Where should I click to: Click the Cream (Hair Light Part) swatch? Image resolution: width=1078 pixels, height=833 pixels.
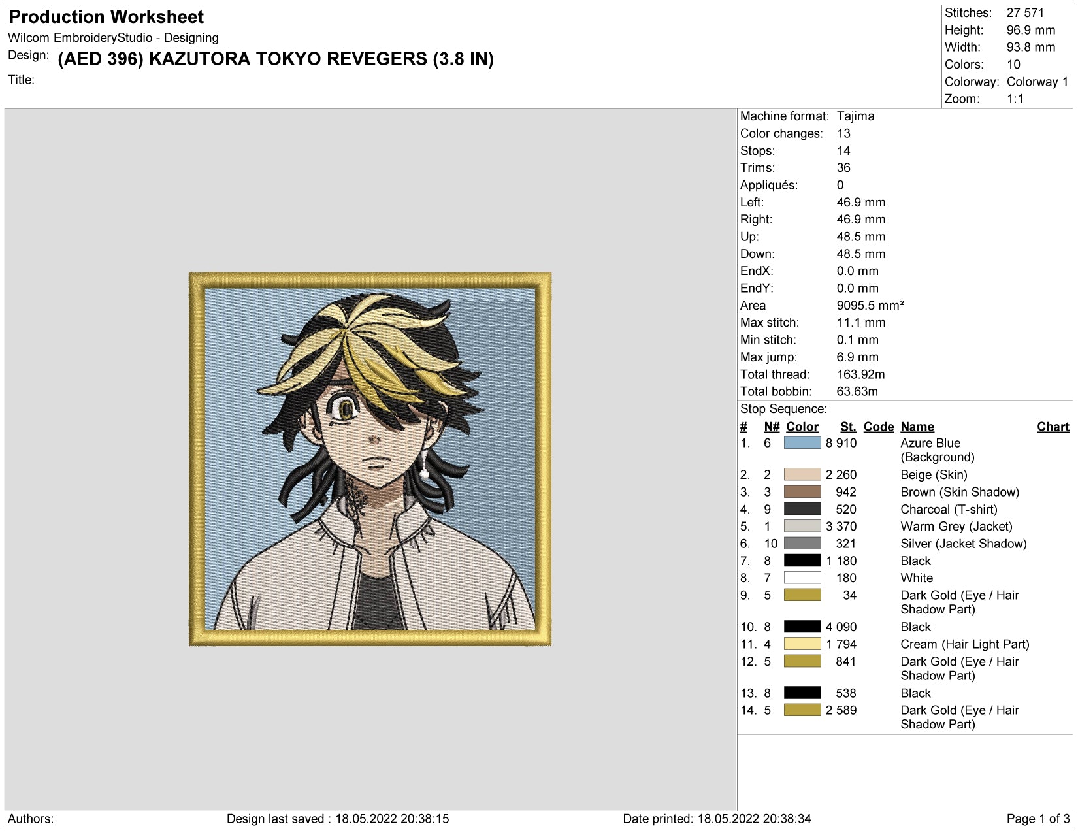[x=802, y=644]
